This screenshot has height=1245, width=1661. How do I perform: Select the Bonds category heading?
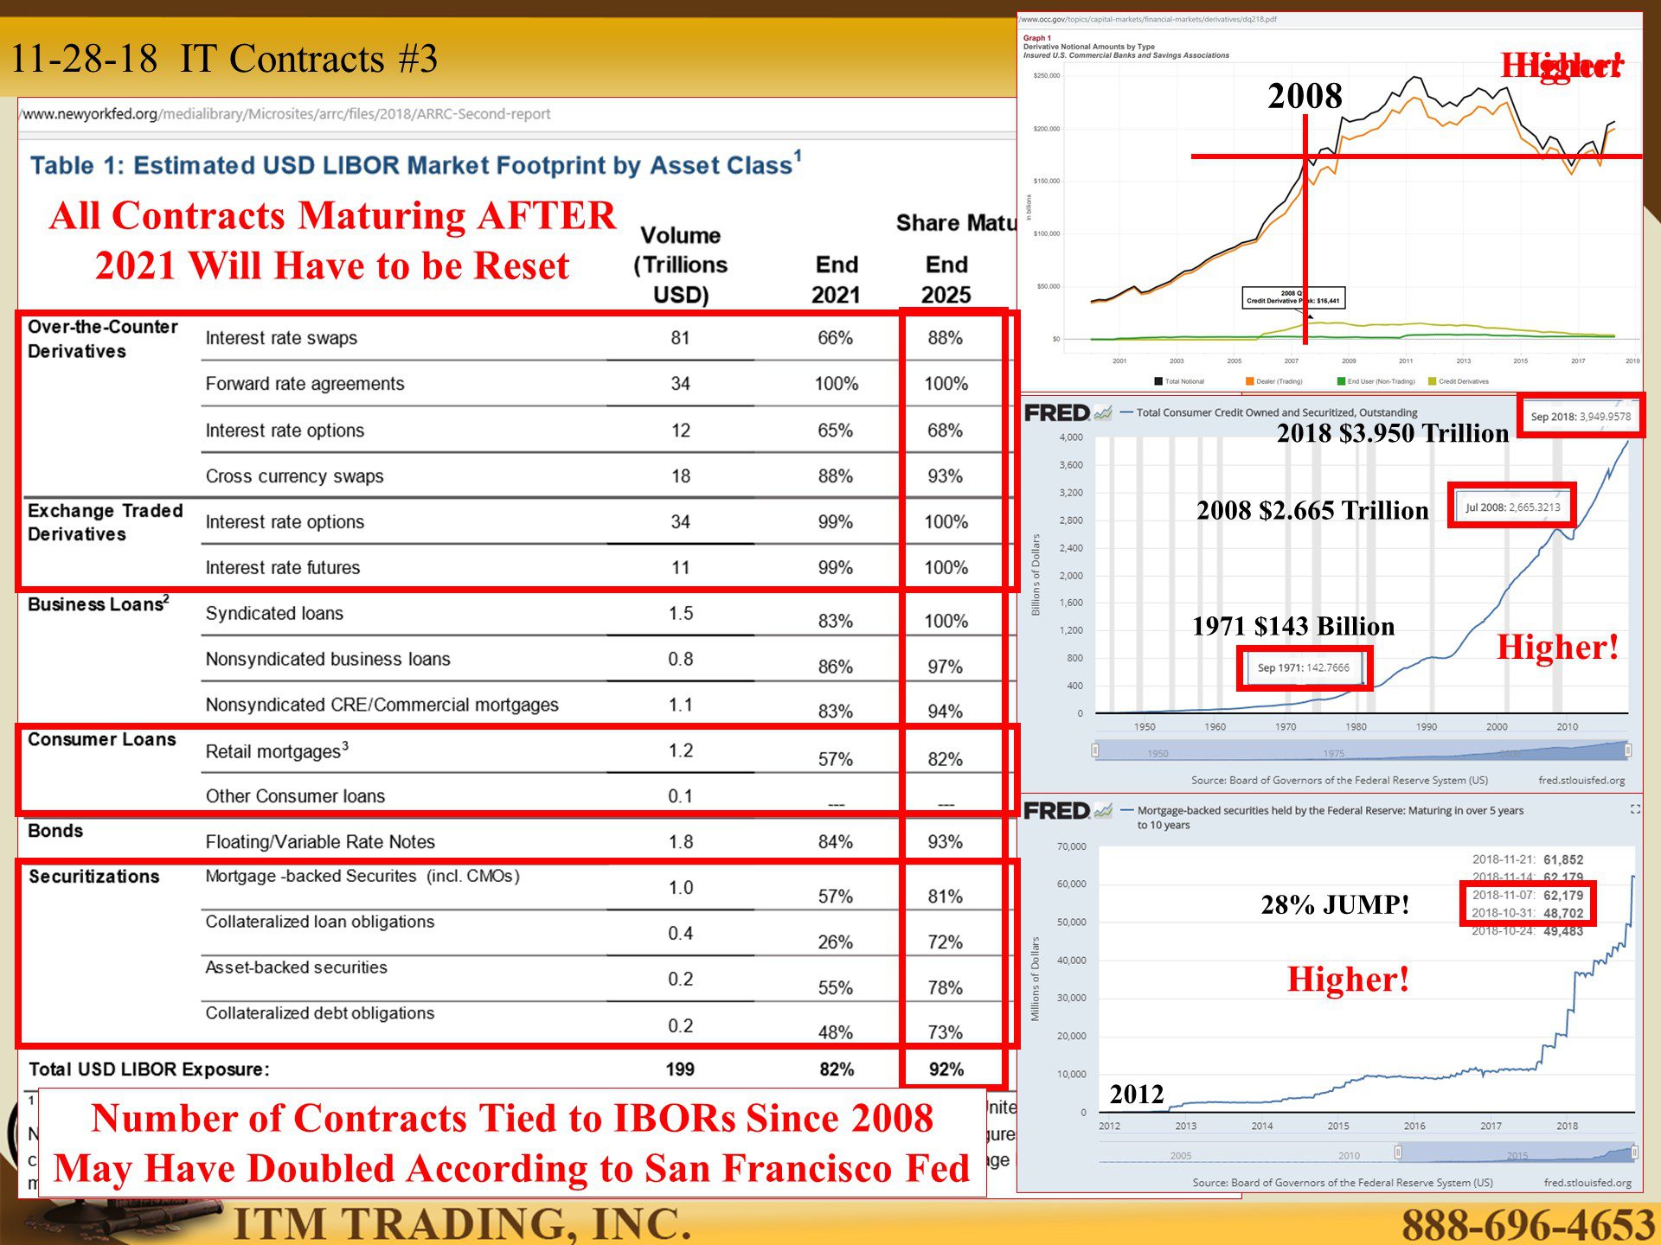[x=55, y=831]
